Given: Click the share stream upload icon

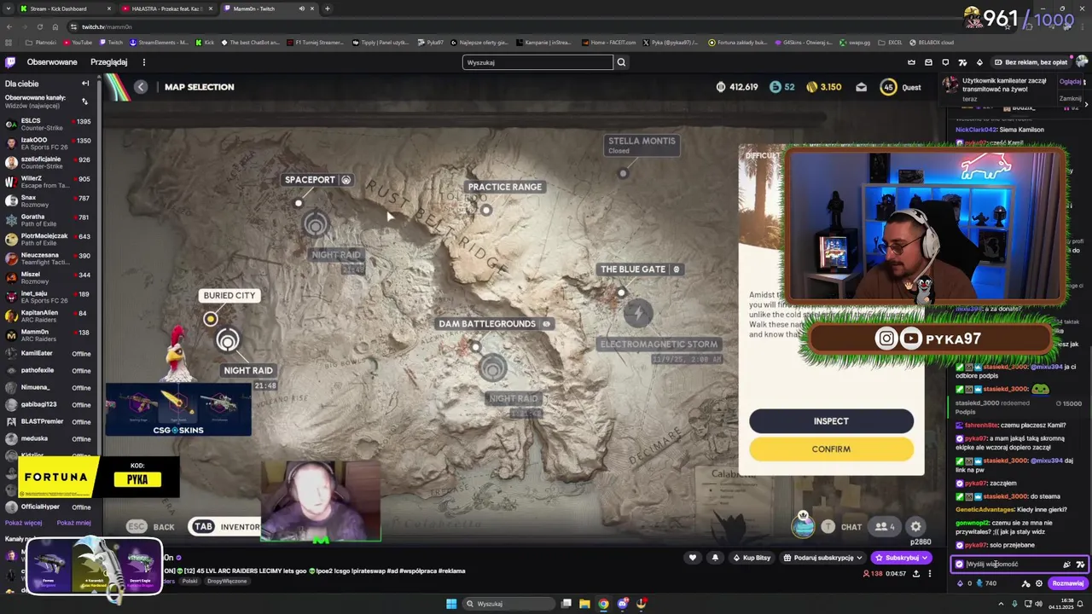Looking at the screenshot, I should click(916, 574).
